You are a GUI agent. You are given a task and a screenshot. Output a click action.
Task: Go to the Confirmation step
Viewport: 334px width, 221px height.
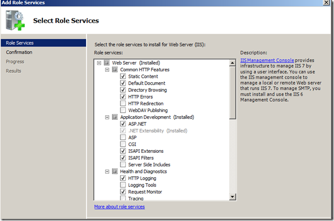coord(19,52)
